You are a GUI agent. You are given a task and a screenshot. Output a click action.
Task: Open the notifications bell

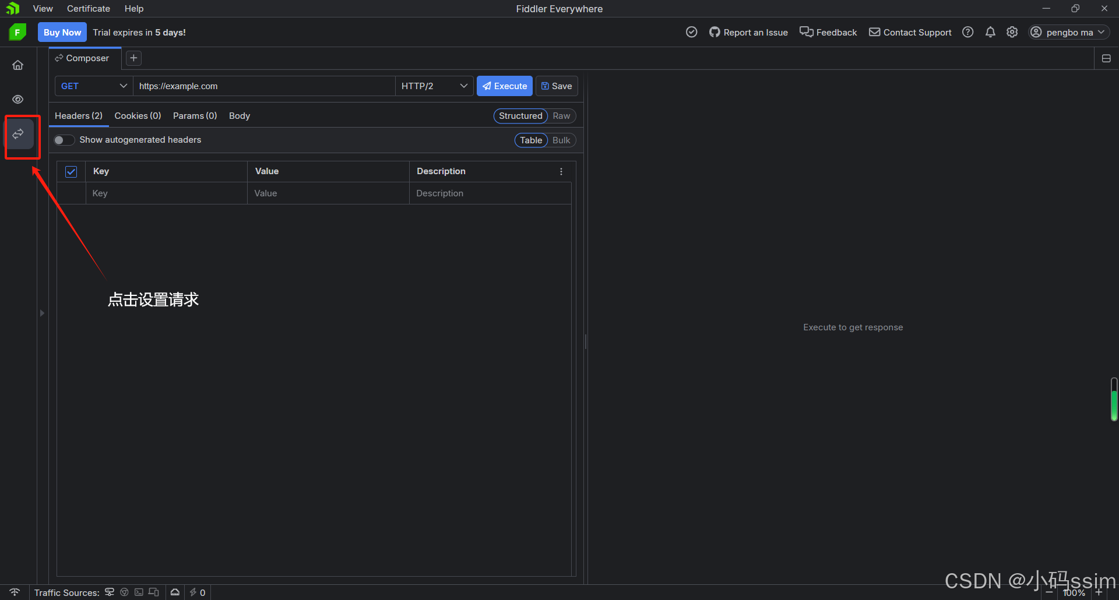pyautogui.click(x=990, y=32)
